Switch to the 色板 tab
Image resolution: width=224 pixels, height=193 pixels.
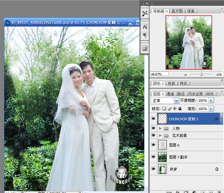(171, 83)
